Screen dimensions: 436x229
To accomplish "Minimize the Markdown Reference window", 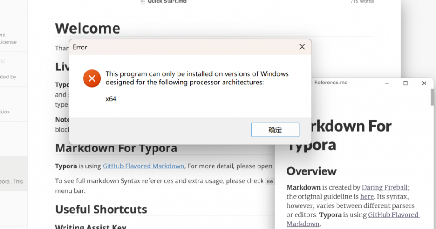I will (387, 83).
